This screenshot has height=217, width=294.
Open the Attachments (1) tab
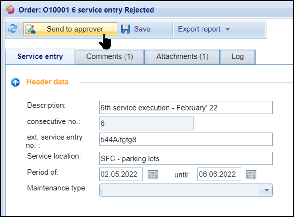coord(182,57)
